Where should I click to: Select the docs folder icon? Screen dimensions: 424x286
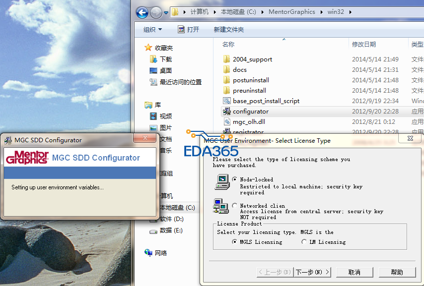226,70
